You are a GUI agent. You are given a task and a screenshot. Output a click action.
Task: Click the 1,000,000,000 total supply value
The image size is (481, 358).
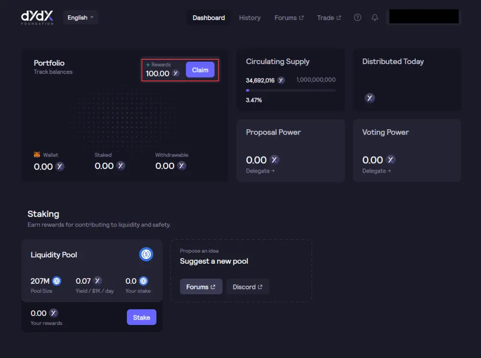pyautogui.click(x=316, y=80)
